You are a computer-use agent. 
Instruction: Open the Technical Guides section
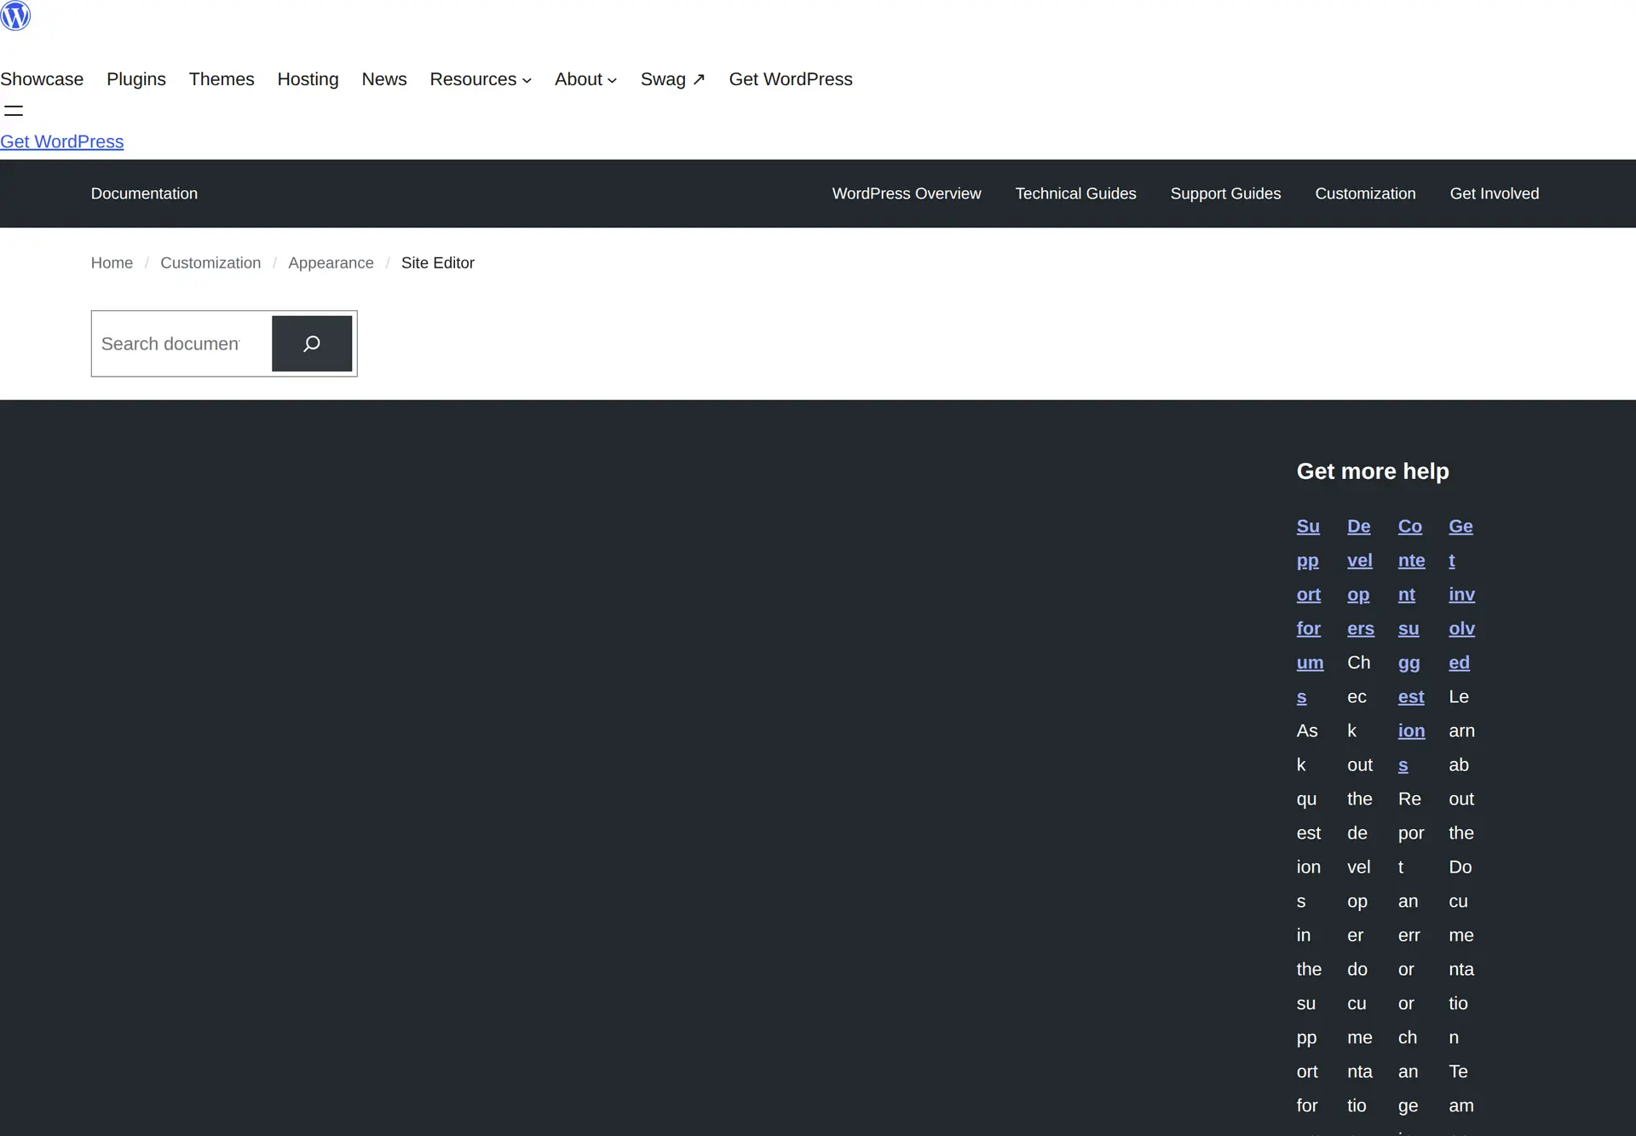click(1075, 193)
